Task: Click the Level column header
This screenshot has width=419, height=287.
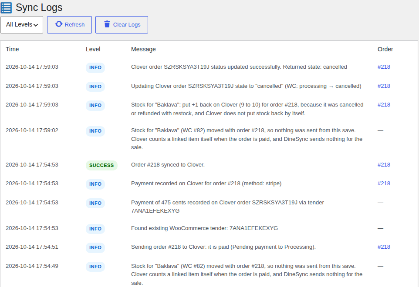Action: [x=93, y=49]
